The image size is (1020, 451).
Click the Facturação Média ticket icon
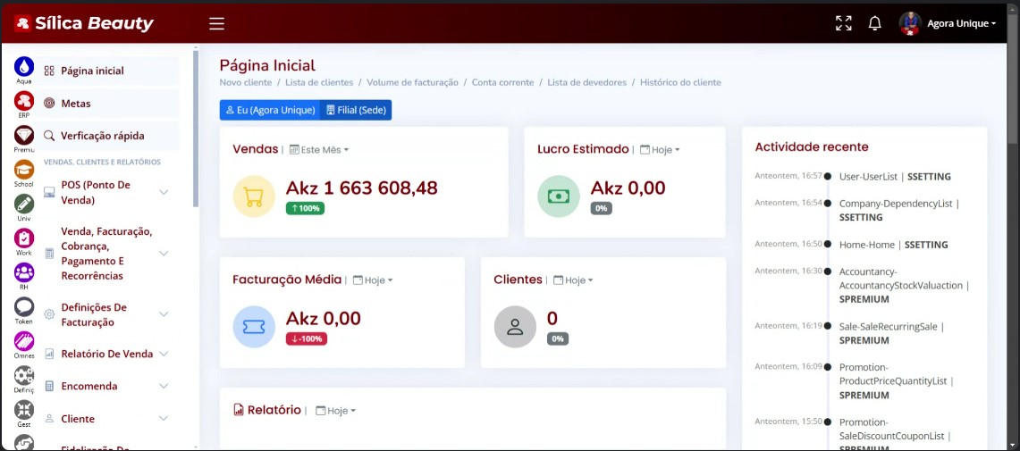[x=254, y=327]
